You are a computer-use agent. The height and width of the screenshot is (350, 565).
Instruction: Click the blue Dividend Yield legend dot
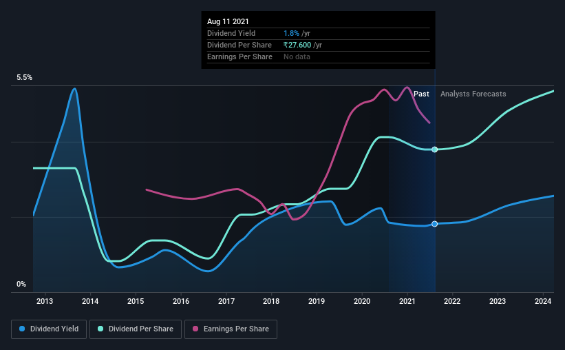tap(22, 329)
